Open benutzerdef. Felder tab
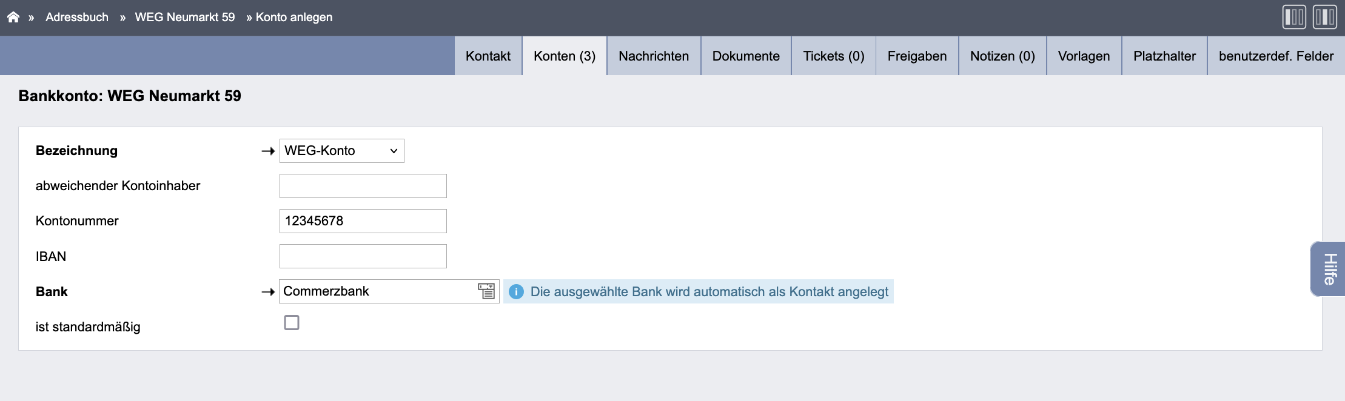1345x401 pixels. (1276, 56)
